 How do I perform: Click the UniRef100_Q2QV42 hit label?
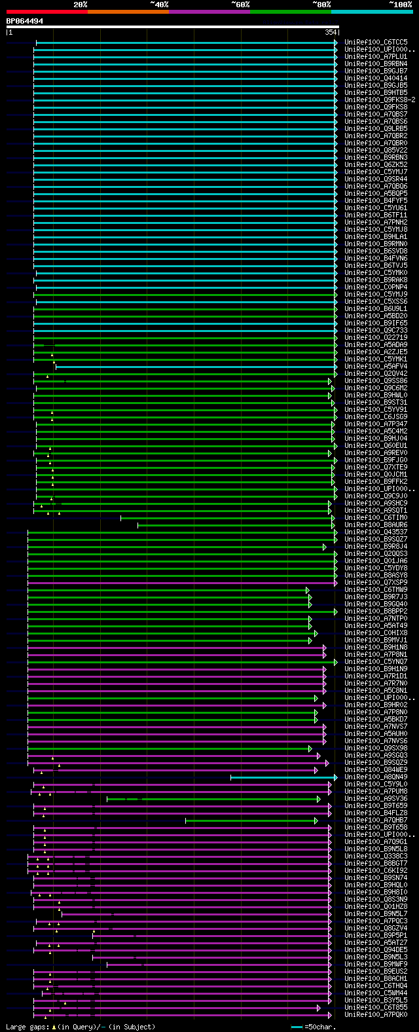click(x=376, y=373)
